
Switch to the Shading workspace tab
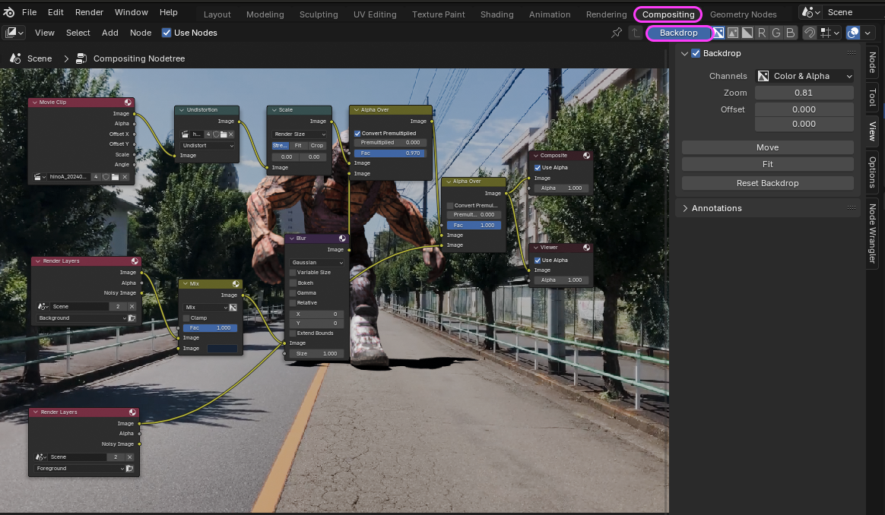coord(496,14)
